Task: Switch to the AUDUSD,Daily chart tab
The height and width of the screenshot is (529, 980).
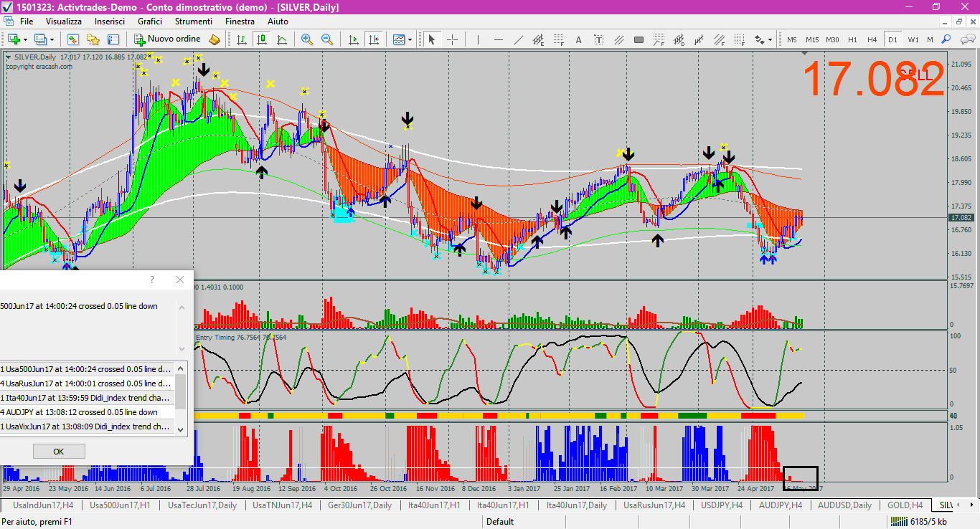Action: coord(845,505)
